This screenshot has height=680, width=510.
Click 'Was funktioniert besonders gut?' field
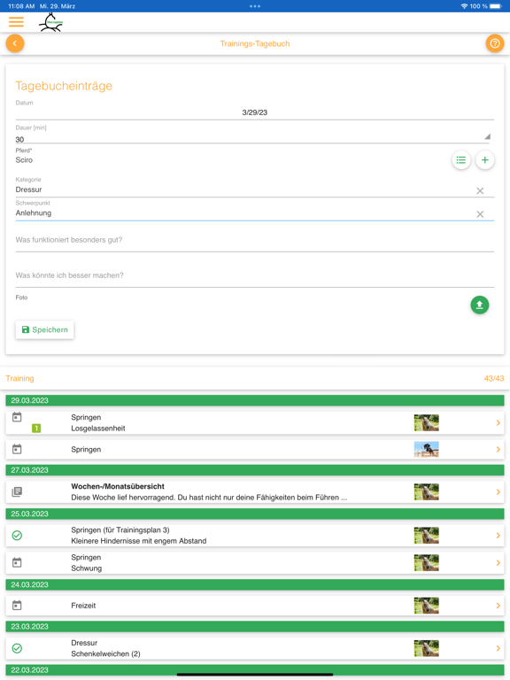[255, 240]
